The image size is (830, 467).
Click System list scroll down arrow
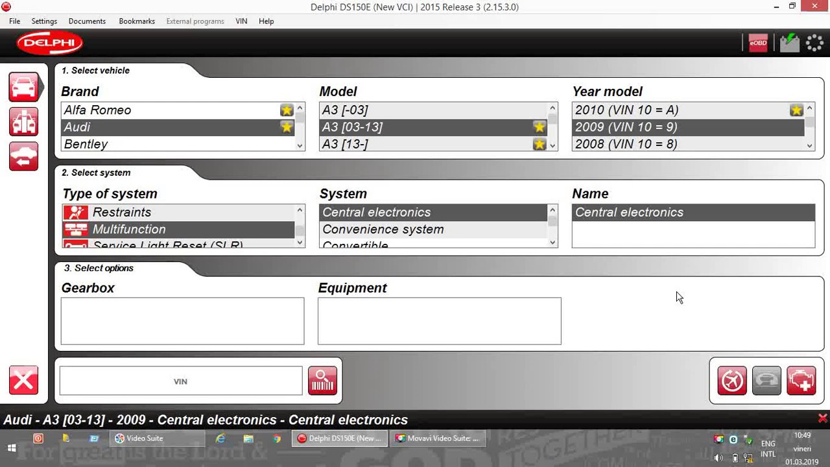(552, 242)
